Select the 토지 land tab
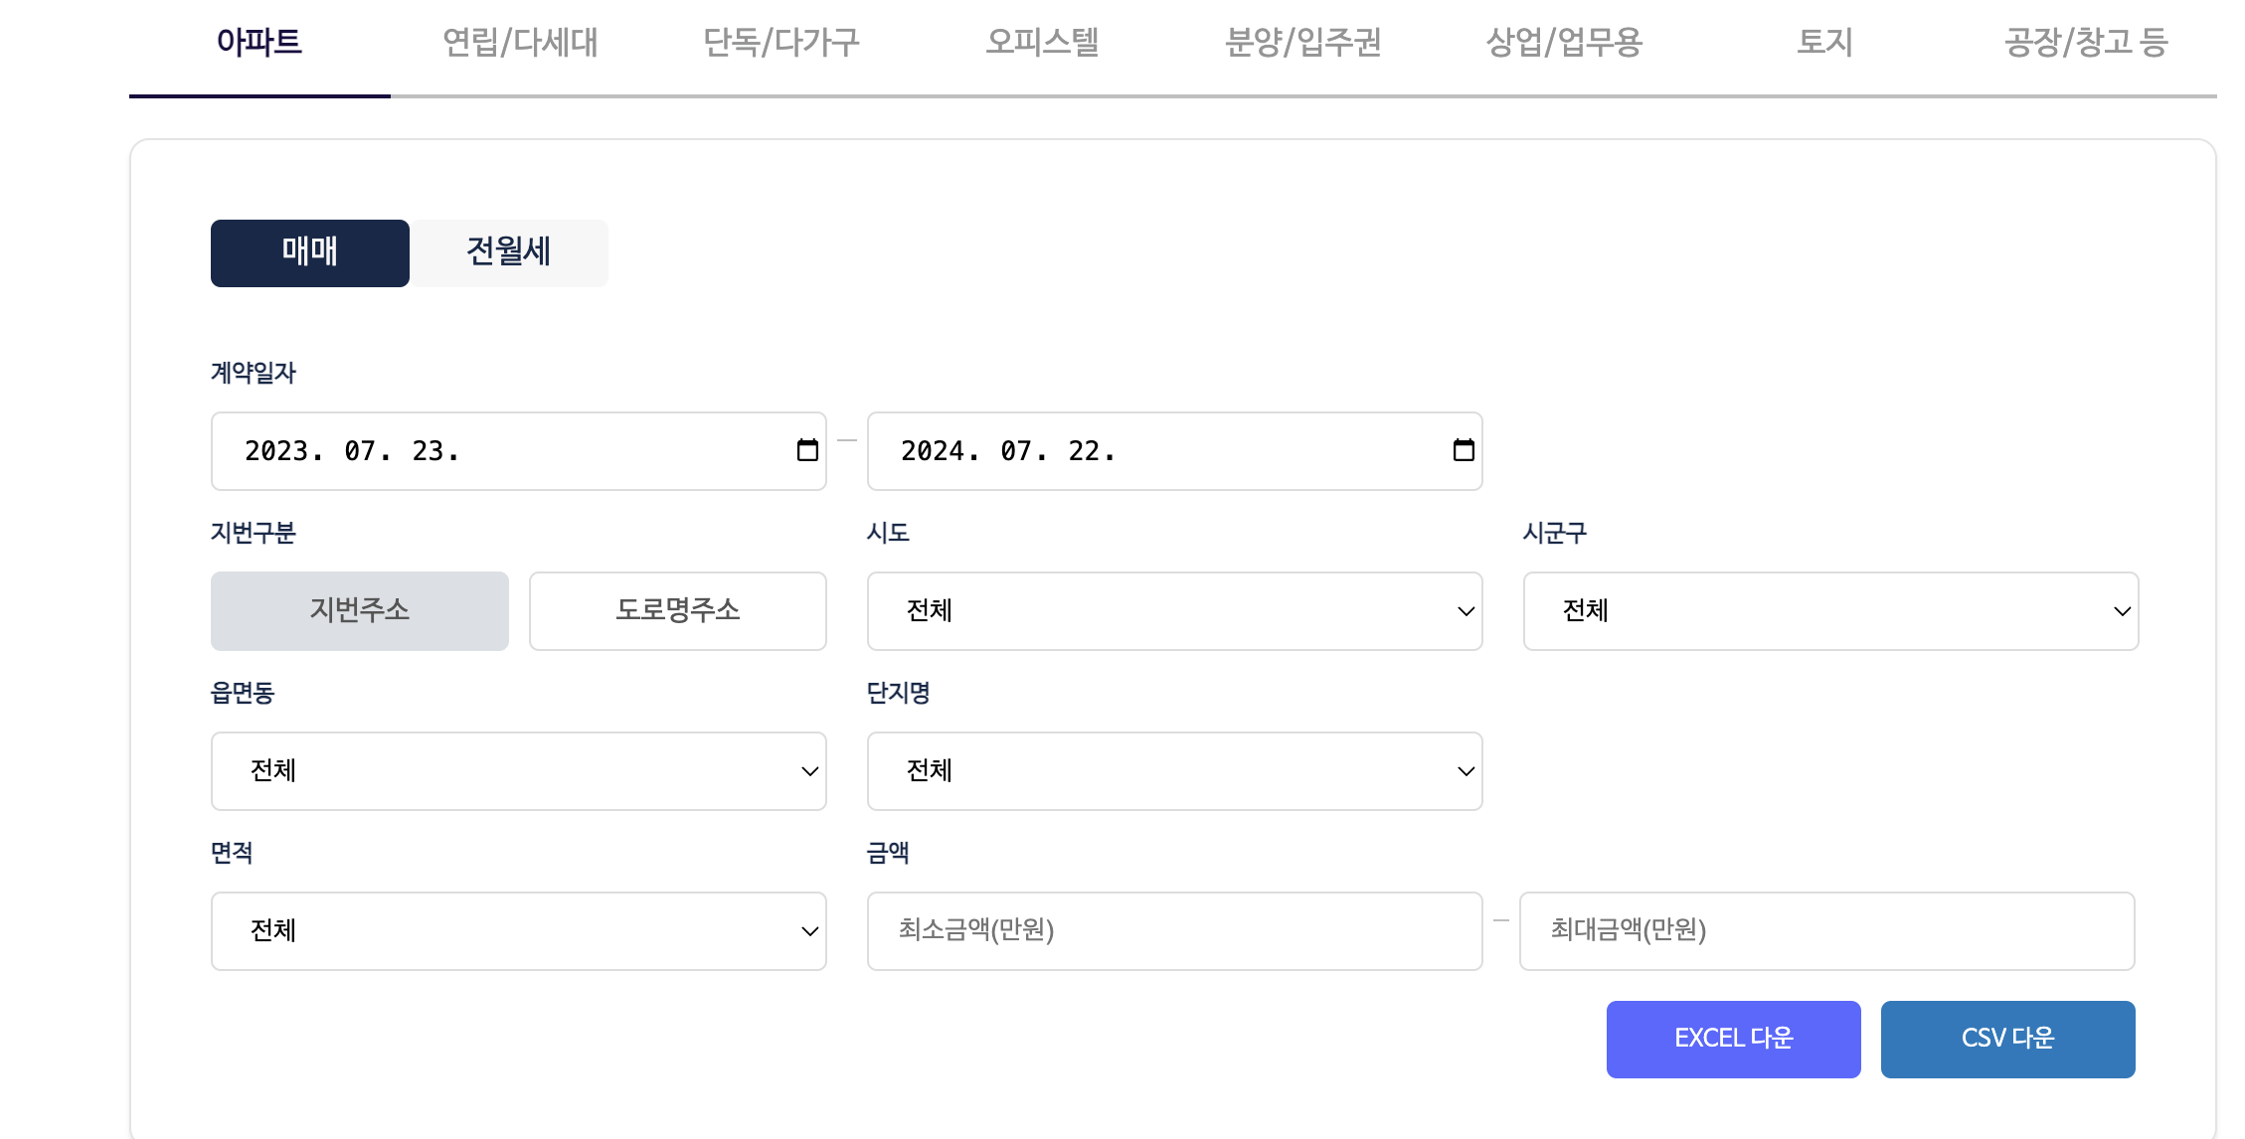The height and width of the screenshot is (1139, 2245). tap(1824, 43)
